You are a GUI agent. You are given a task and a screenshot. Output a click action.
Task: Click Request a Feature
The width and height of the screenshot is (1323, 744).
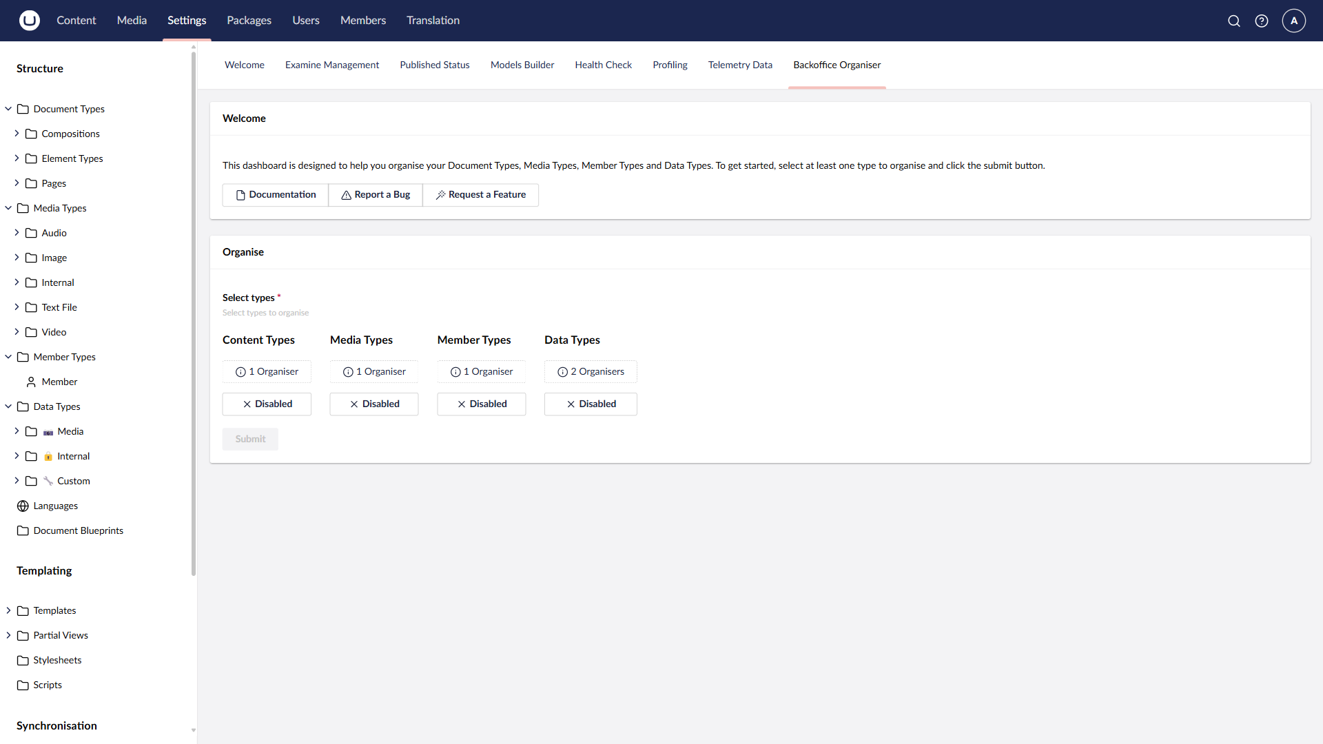pos(480,194)
